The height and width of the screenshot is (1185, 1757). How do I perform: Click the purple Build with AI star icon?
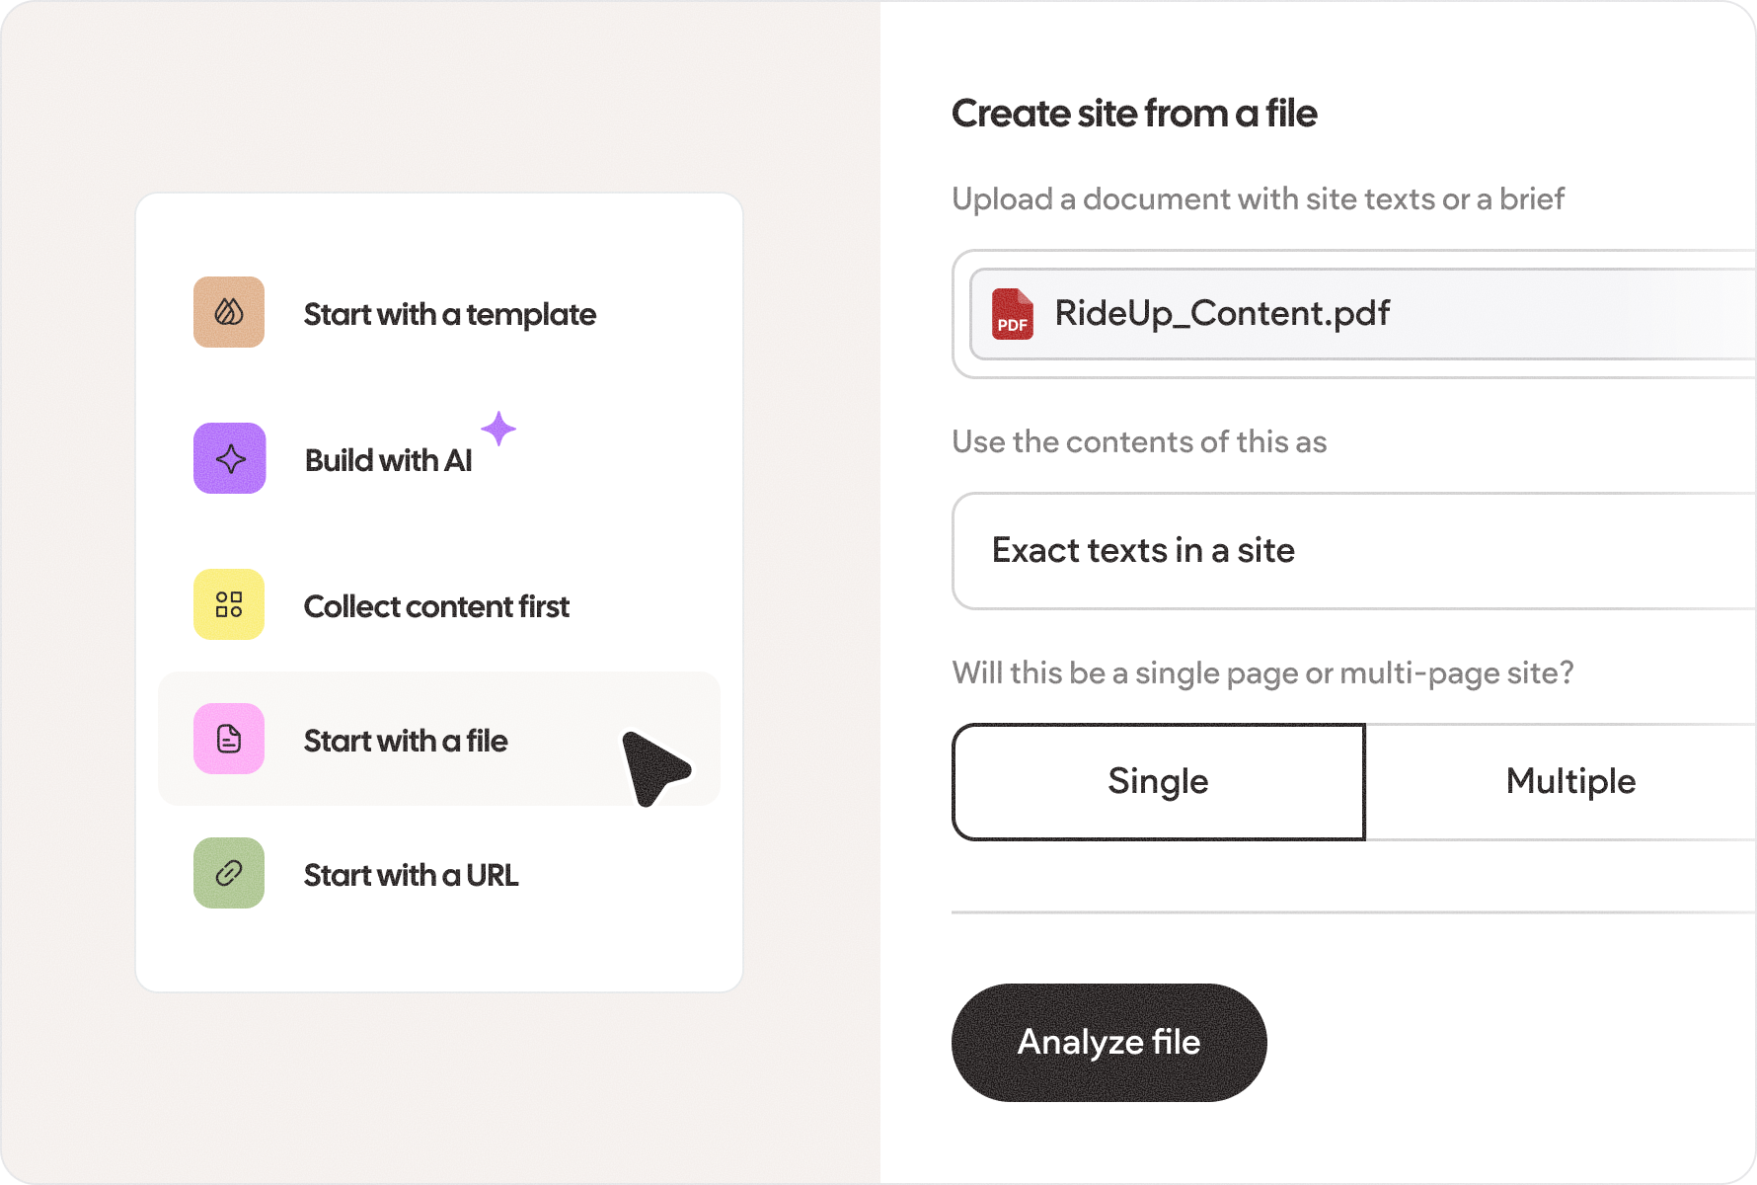229,458
